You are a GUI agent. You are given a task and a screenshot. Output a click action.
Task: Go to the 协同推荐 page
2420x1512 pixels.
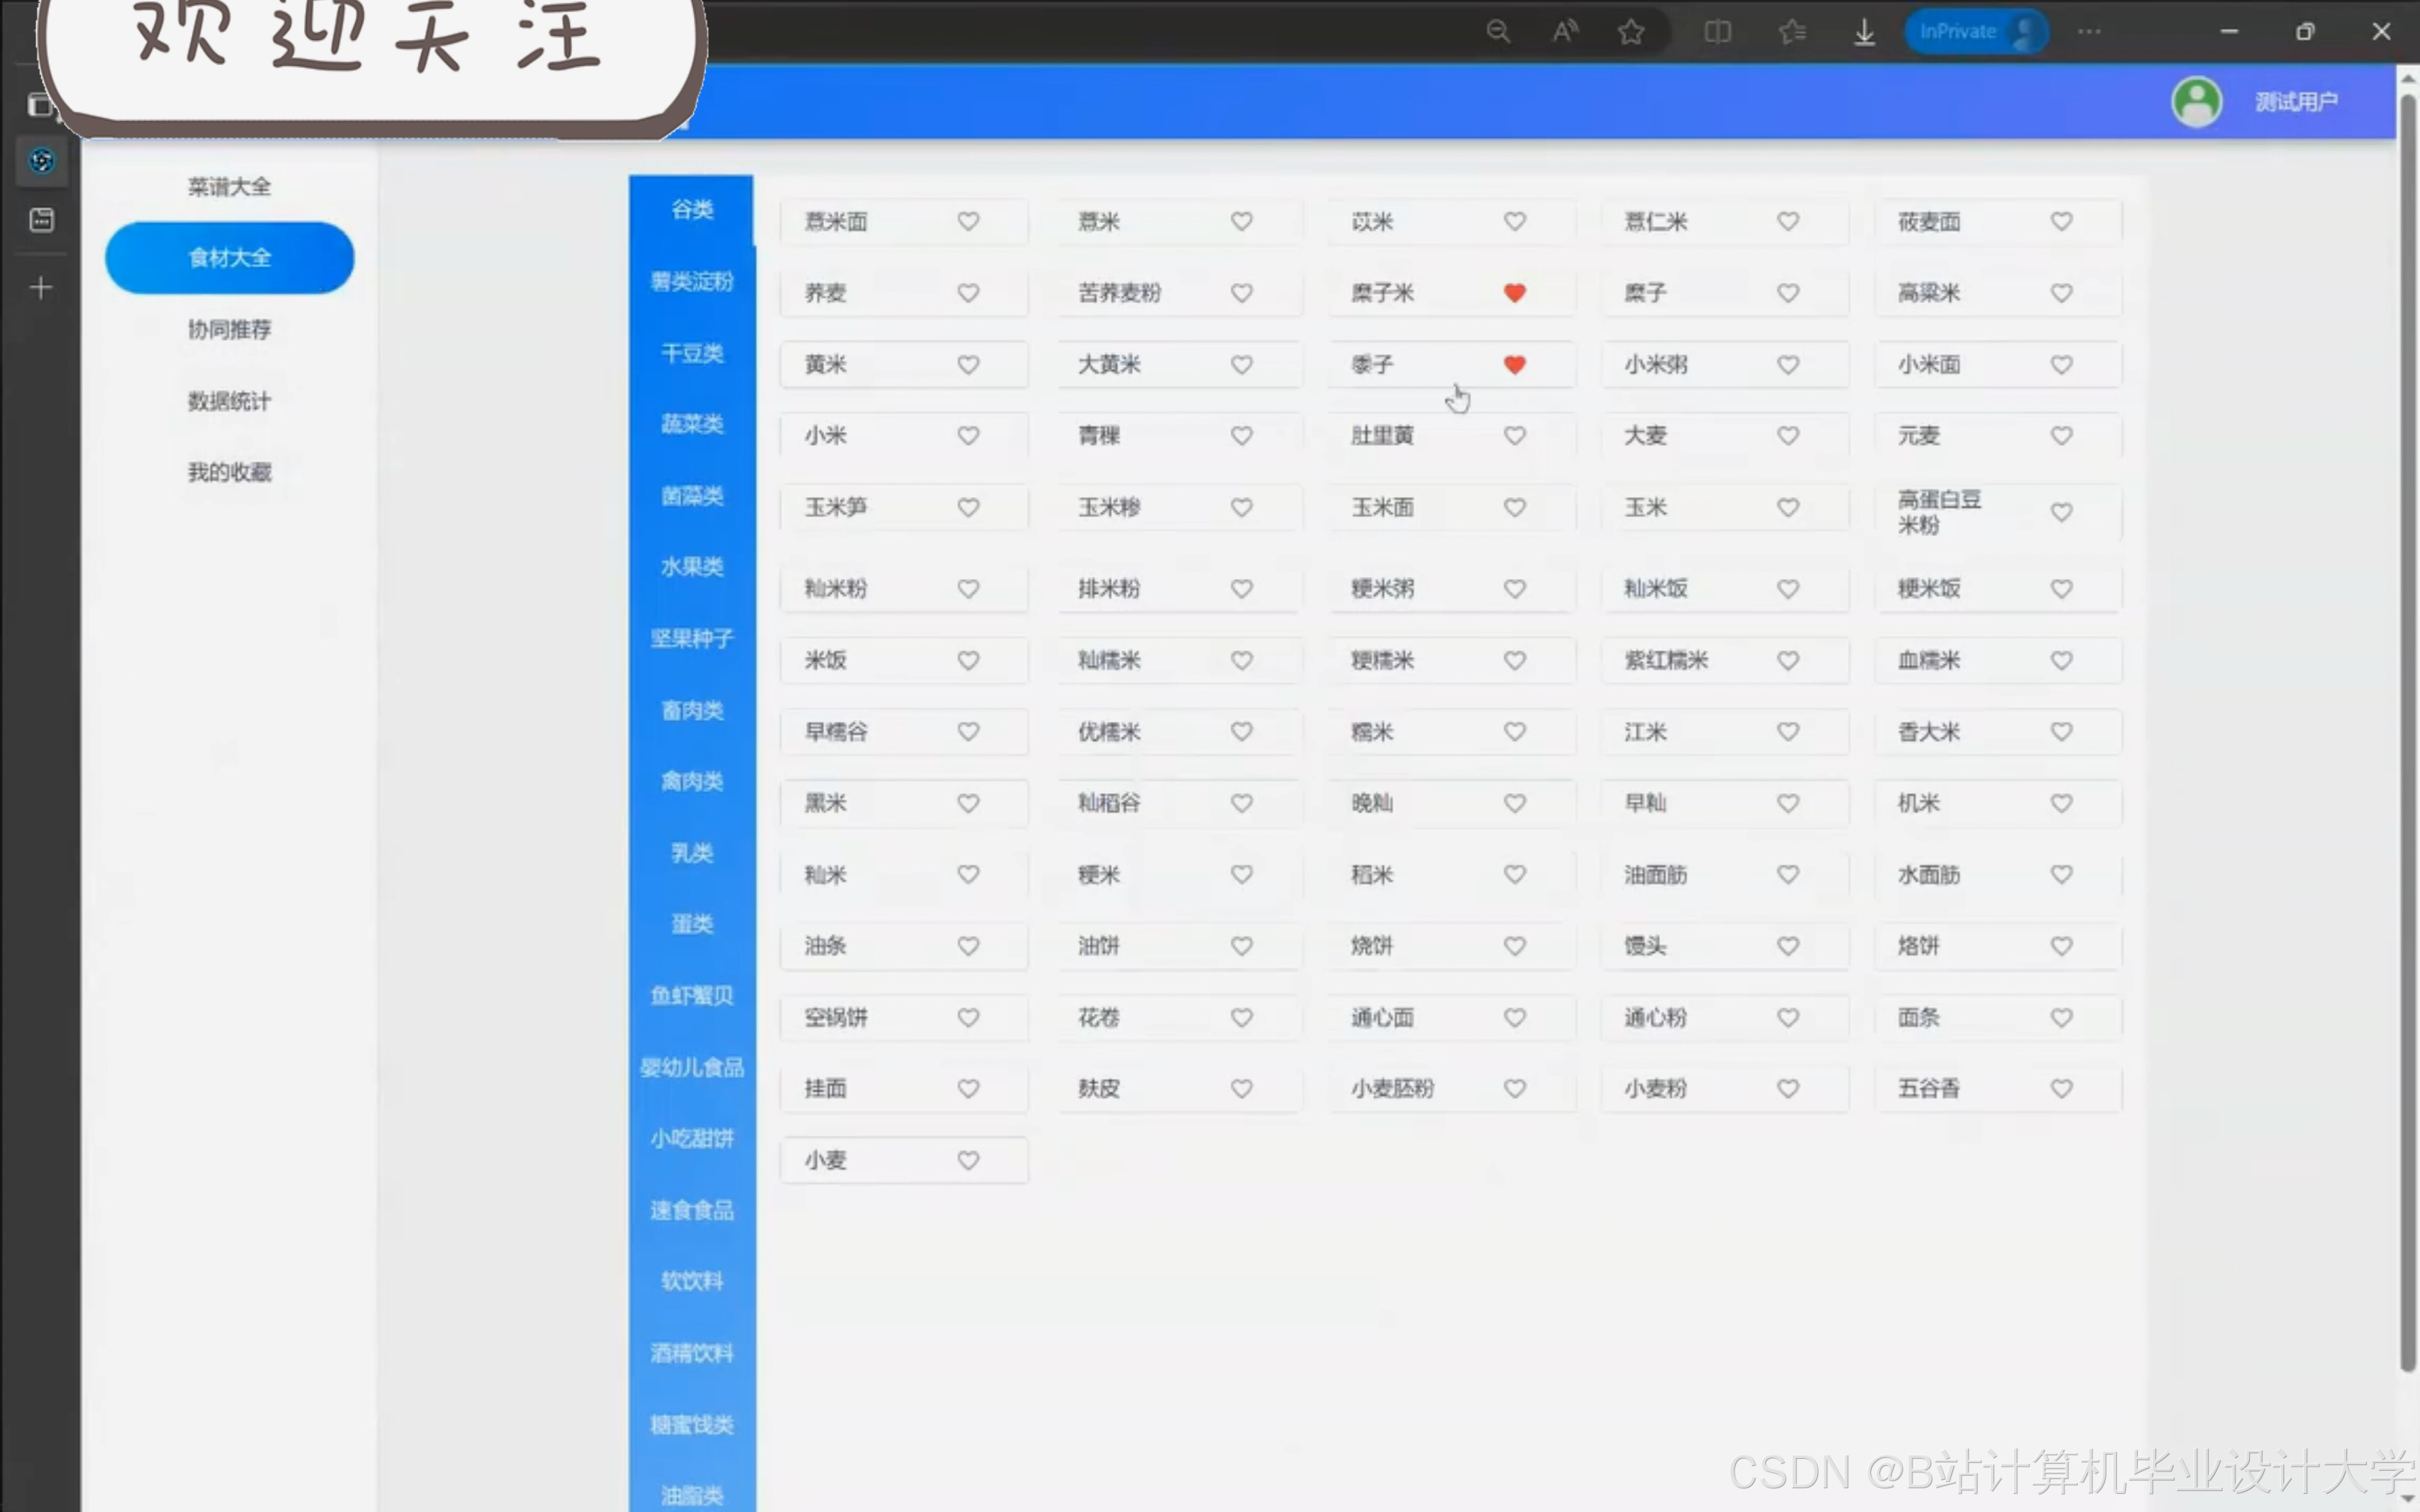[x=229, y=329]
